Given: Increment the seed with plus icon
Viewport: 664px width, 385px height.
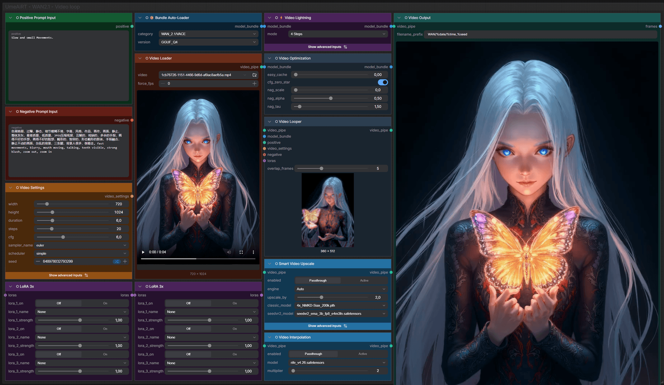Looking at the screenshot, I should [125, 262].
